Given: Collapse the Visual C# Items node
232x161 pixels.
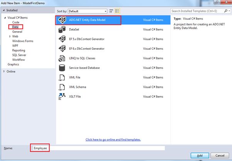Looking at the screenshot, I should pos(5,18).
